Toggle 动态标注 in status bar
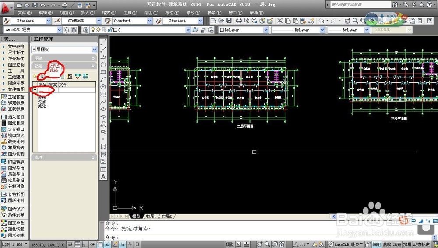 421,244
